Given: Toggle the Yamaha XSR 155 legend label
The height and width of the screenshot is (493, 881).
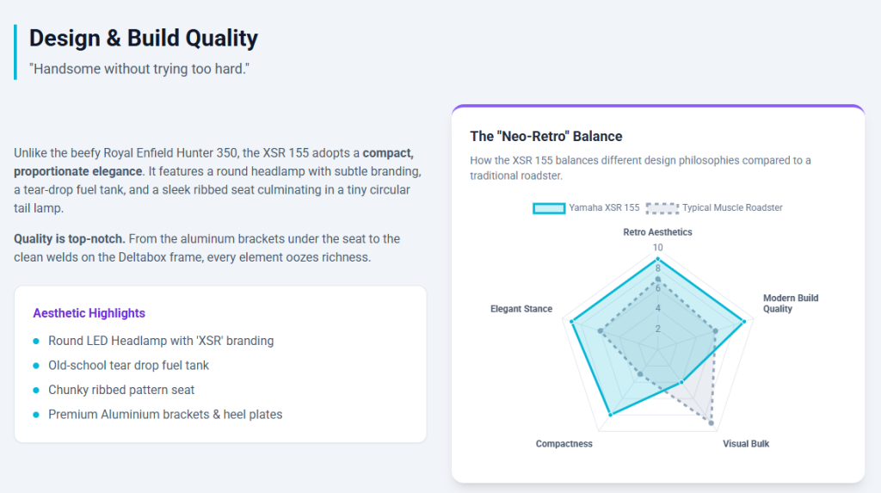Looking at the screenshot, I should 604,208.
